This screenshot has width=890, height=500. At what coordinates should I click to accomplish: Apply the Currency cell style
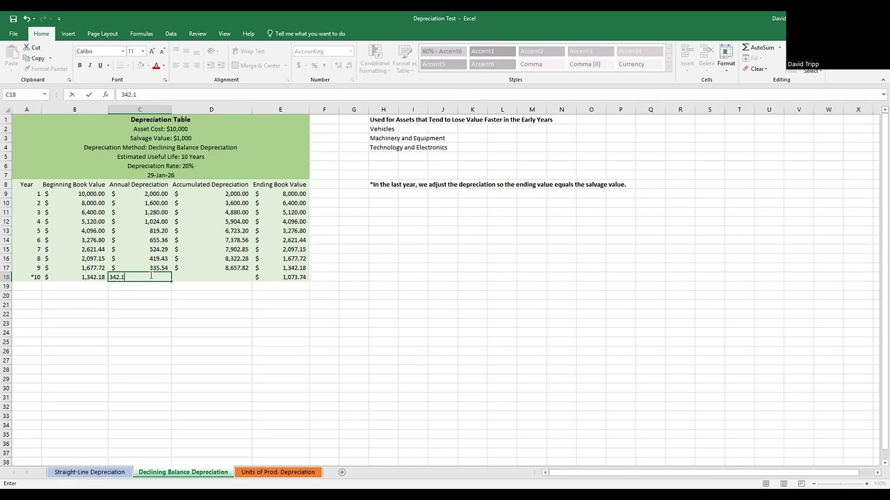(x=640, y=64)
